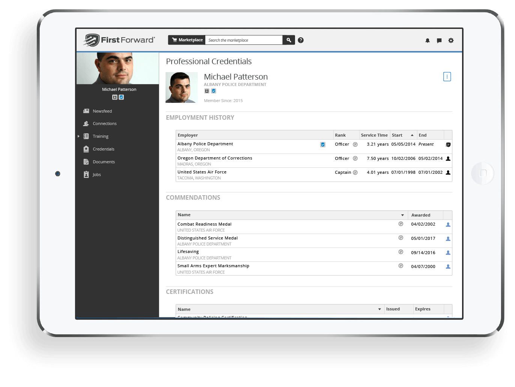This screenshot has height=387, width=515.
Task: Sort commendations by Name arrow
Action: pos(402,215)
